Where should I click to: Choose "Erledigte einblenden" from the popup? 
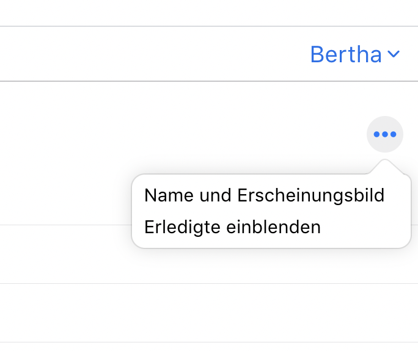(x=232, y=227)
